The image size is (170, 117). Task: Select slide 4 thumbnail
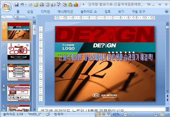pos(19,92)
